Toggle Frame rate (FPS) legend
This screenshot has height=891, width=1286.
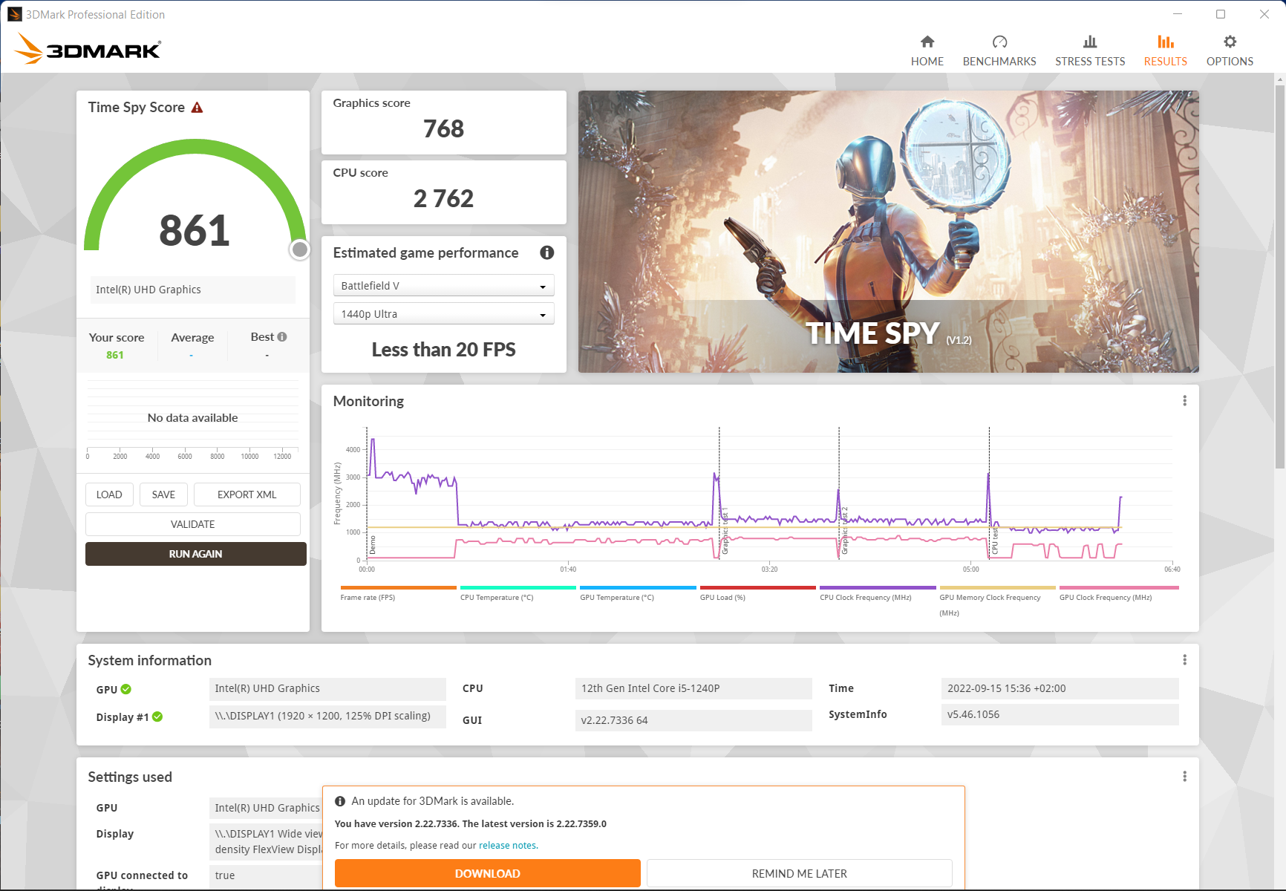(398, 594)
